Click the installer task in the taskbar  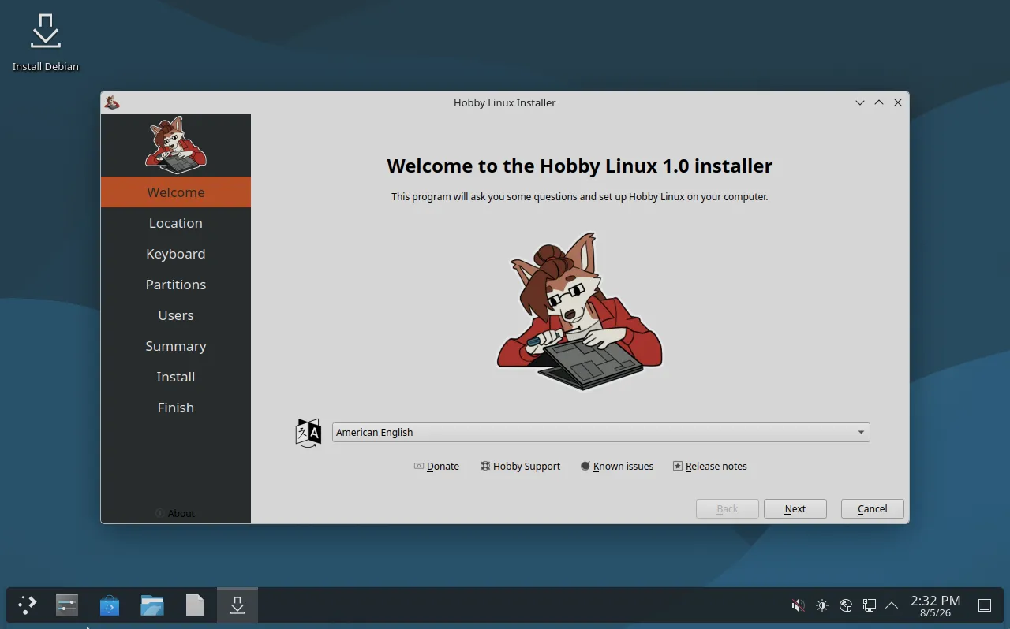(x=238, y=605)
